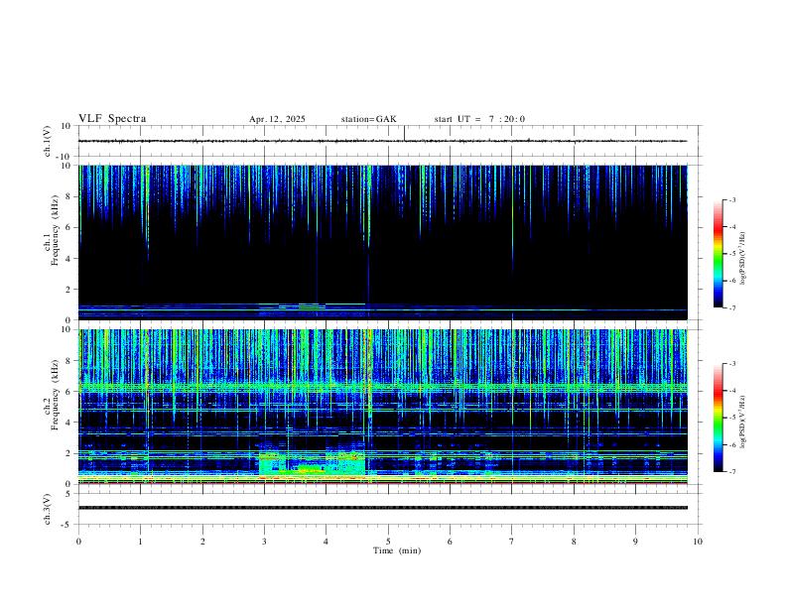This screenshot has width=786, height=607.
Task: Click the "-7" label on the ch.2 colorbar
Action: click(x=731, y=471)
